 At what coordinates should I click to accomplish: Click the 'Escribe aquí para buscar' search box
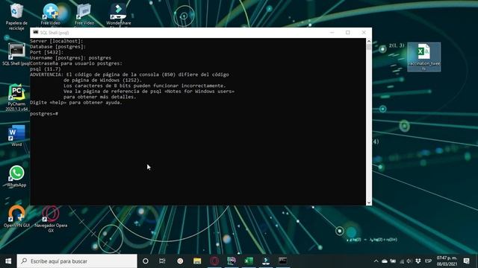[x=77, y=261]
